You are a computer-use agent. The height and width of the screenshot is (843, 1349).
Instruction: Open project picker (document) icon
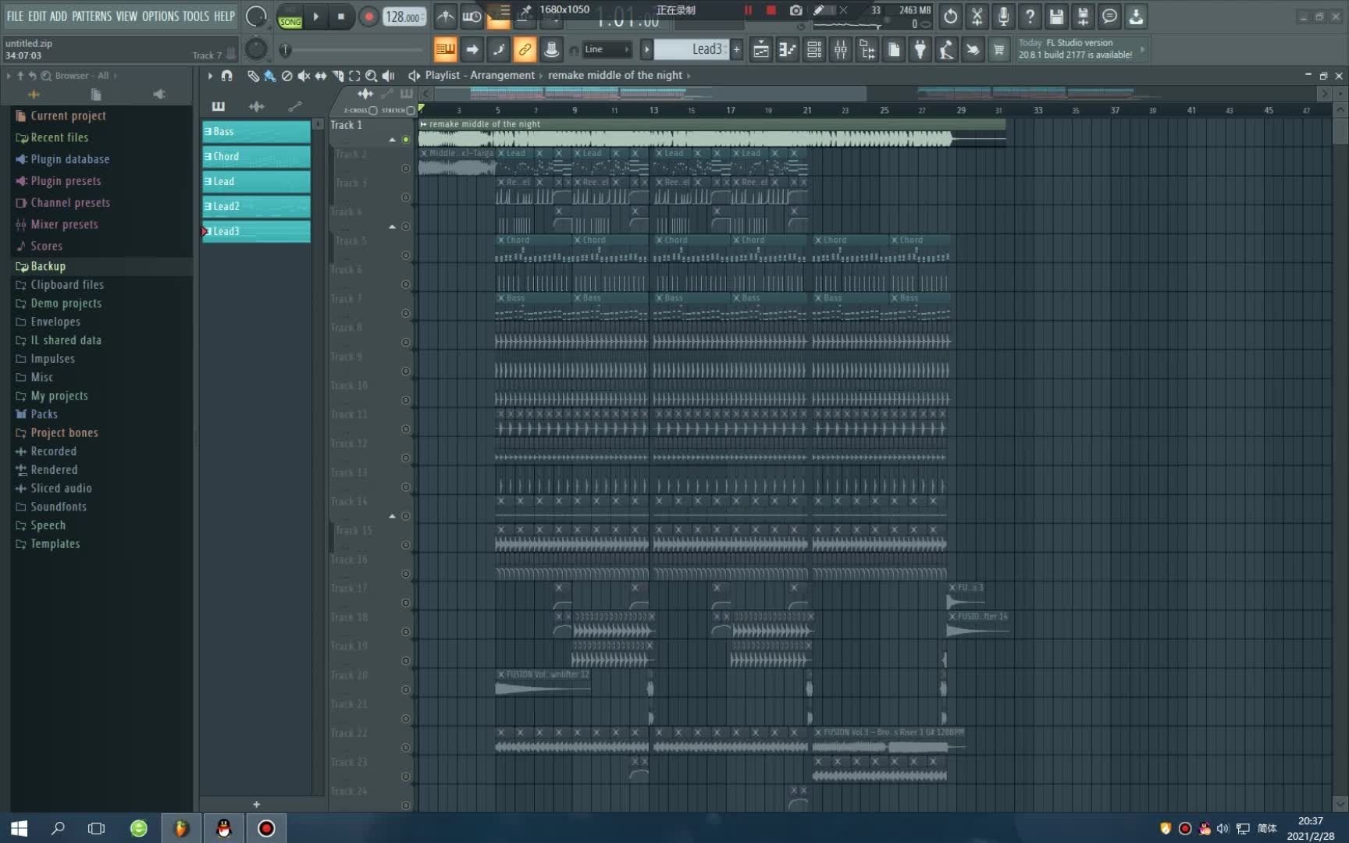point(893,50)
